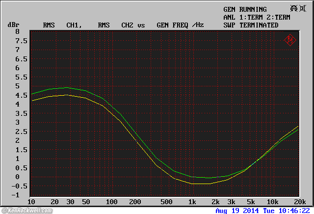The height and width of the screenshot is (214, 314).
Task: Click the green curve's peak near 30 Hz
Action: [x=66, y=88]
